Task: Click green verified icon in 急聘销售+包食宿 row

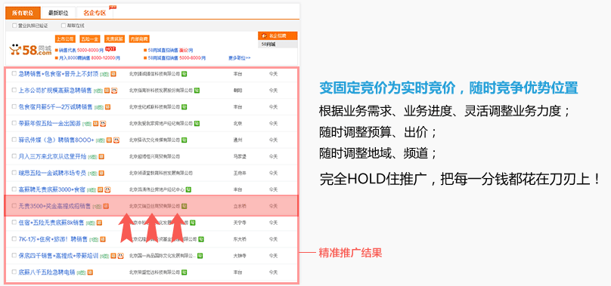Action: [184, 73]
